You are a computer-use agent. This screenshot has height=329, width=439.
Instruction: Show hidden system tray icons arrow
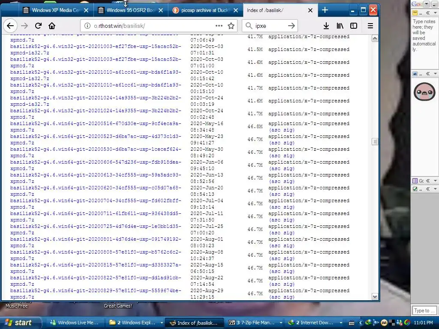361,323
